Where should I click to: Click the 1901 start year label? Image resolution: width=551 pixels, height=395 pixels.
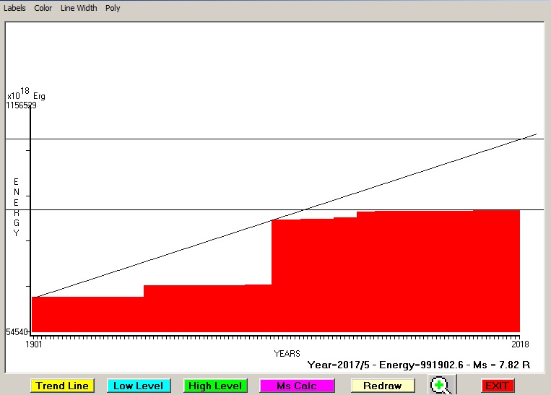(34, 344)
